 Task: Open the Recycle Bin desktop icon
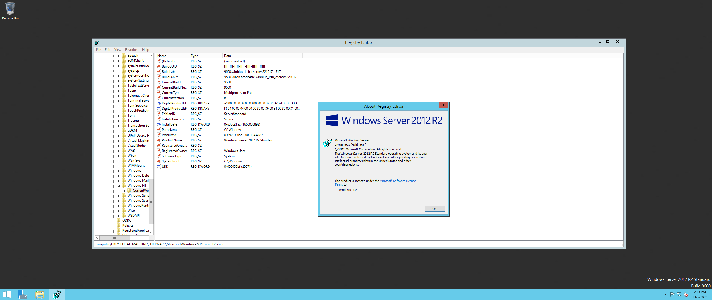[10, 11]
